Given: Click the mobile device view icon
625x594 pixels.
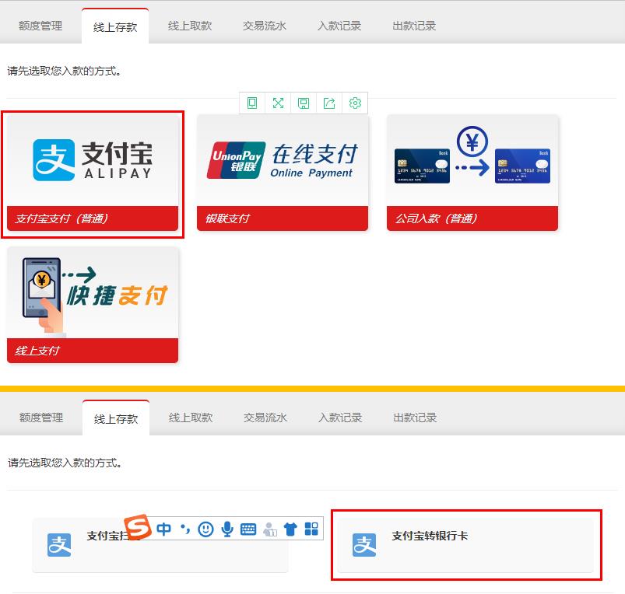Looking at the screenshot, I should point(252,103).
